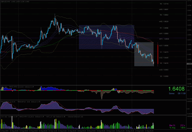The width and height of the screenshot is (192, 132).
Task: Select the R1 pivot level label
Action: coord(164,28)
